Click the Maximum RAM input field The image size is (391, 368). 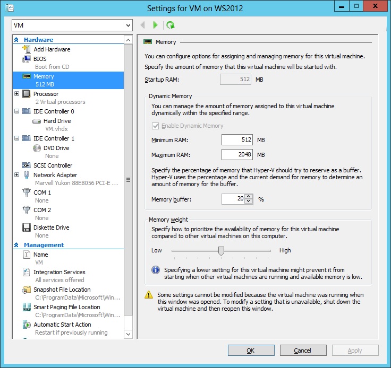pos(237,155)
